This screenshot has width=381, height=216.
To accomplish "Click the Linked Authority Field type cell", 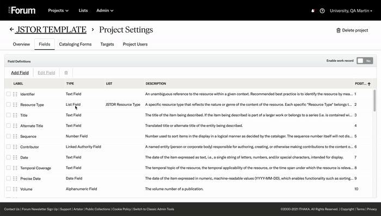I will pos(83,147).
